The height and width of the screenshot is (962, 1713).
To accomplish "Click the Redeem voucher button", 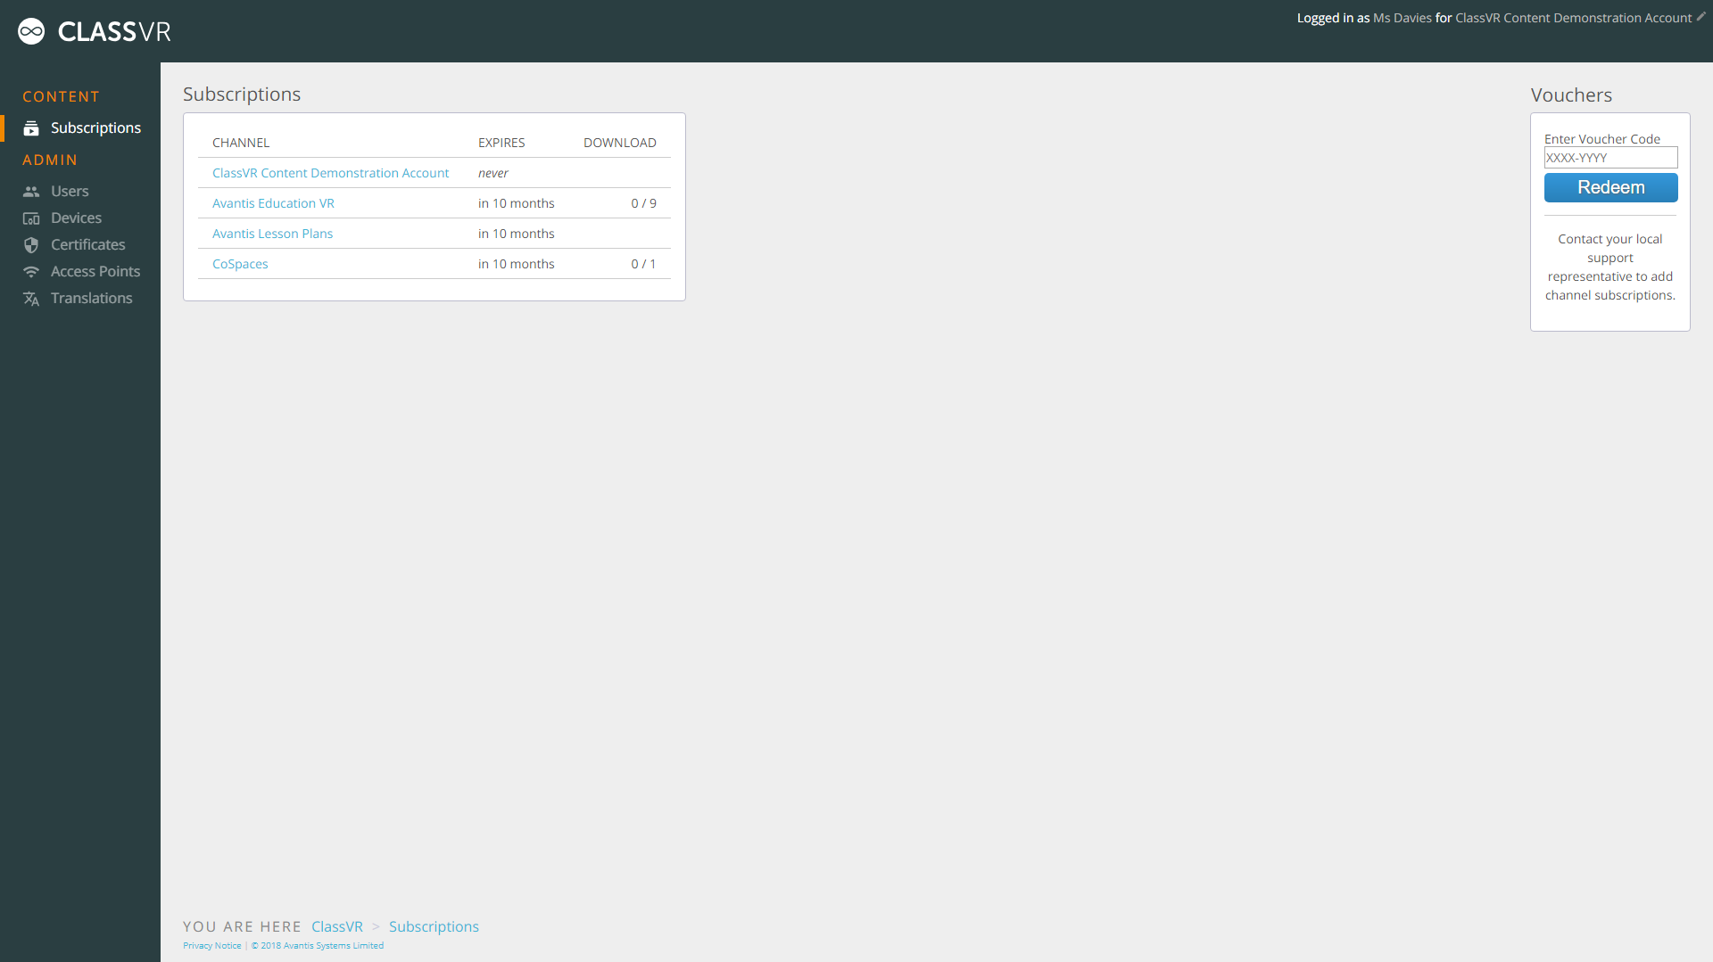I will pyautogui.click(x=1610, y=187).
